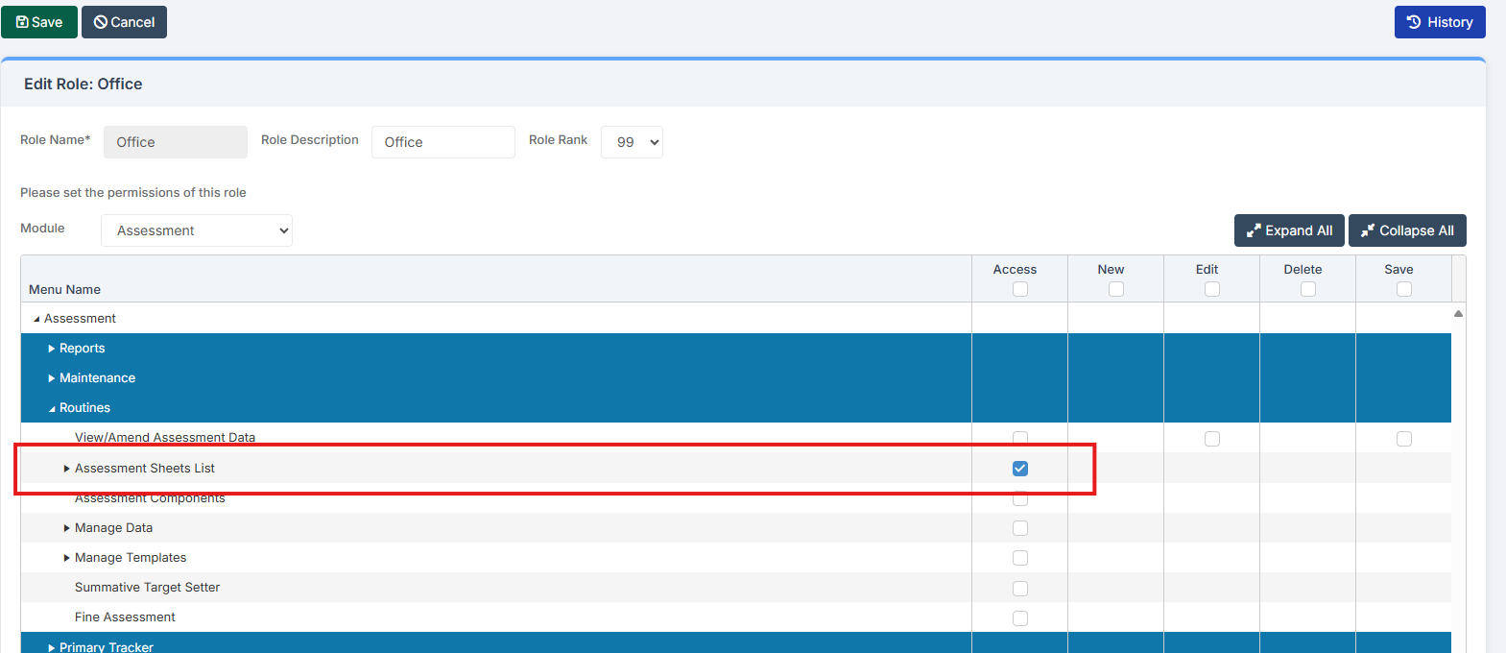Open the Module dropdown
The height and width of the screenshot is (653, 1506).
pyautogui.click(x=197, y=230)
